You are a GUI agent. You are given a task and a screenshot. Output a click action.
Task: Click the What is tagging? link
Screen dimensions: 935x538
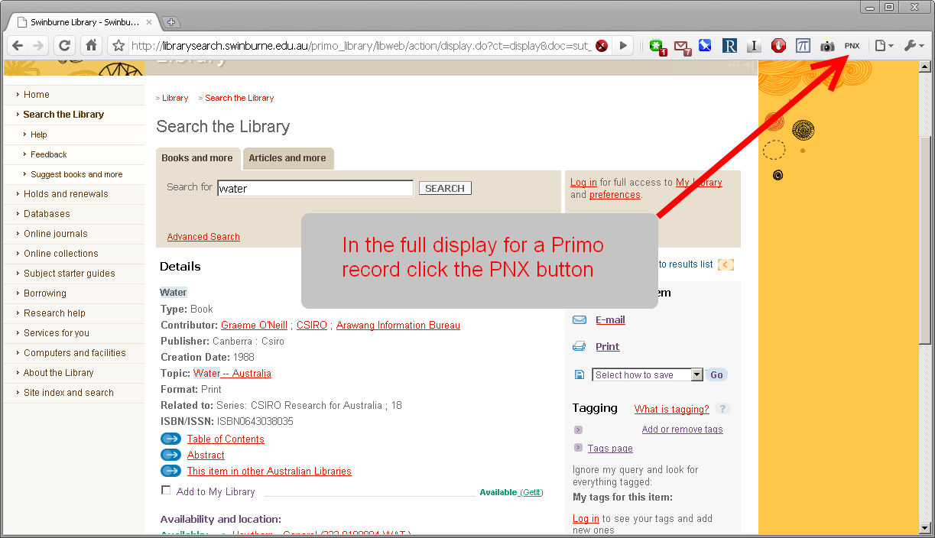672,410
